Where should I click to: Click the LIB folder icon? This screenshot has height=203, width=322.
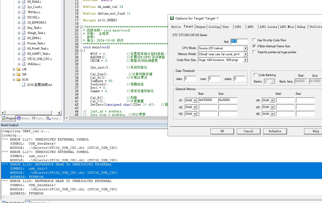[x=18, y=69]
